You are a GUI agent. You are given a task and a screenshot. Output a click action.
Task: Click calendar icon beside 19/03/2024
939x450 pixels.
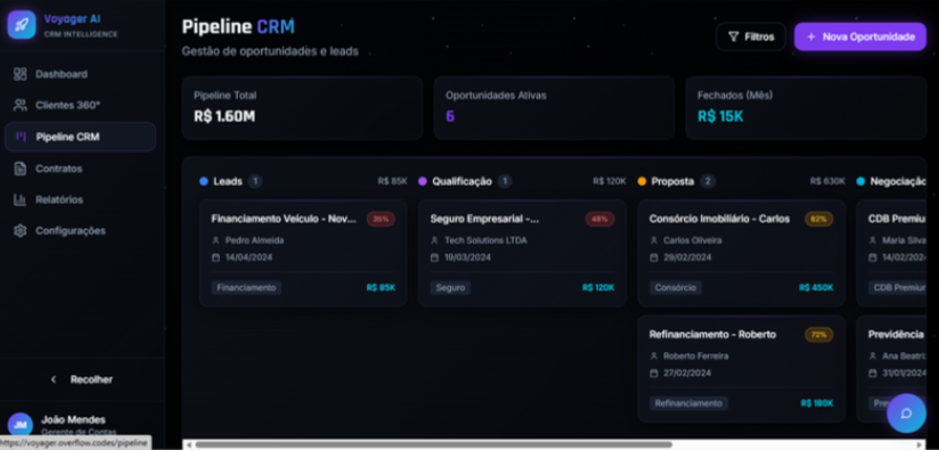pos(434,257)
